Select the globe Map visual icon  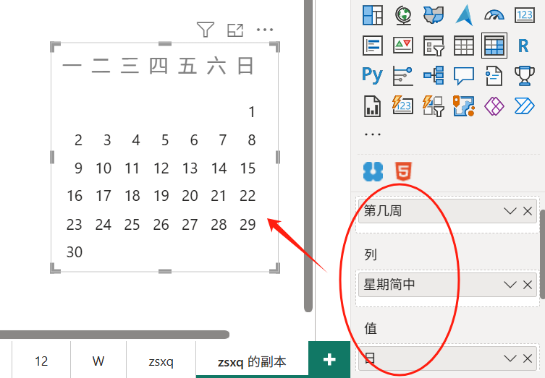pos(403,15)
